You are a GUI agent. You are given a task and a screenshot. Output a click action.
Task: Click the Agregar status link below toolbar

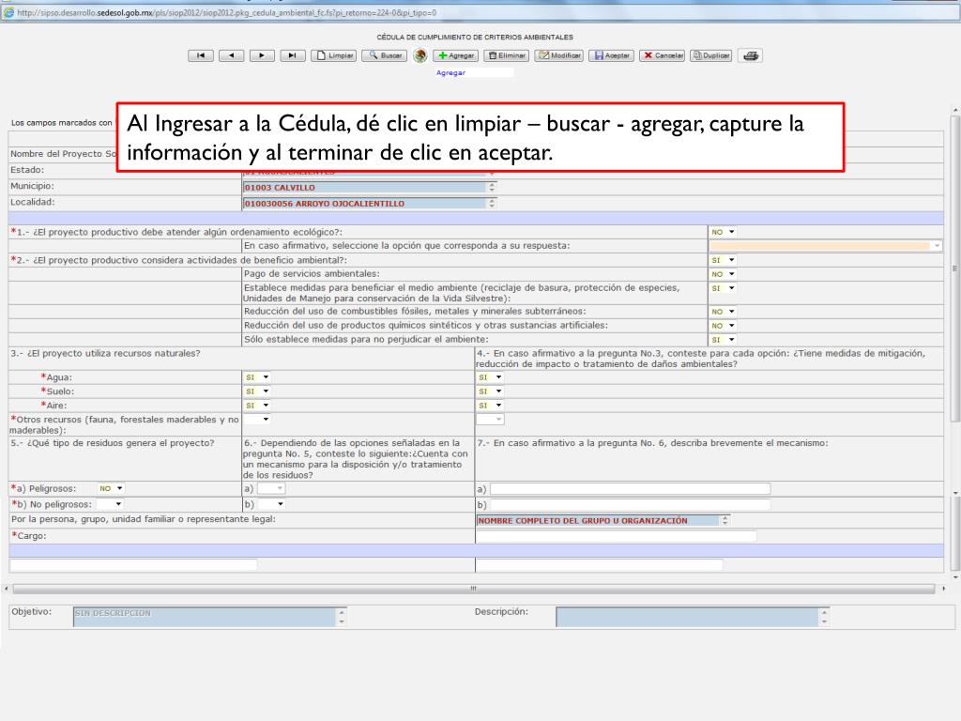450,73
